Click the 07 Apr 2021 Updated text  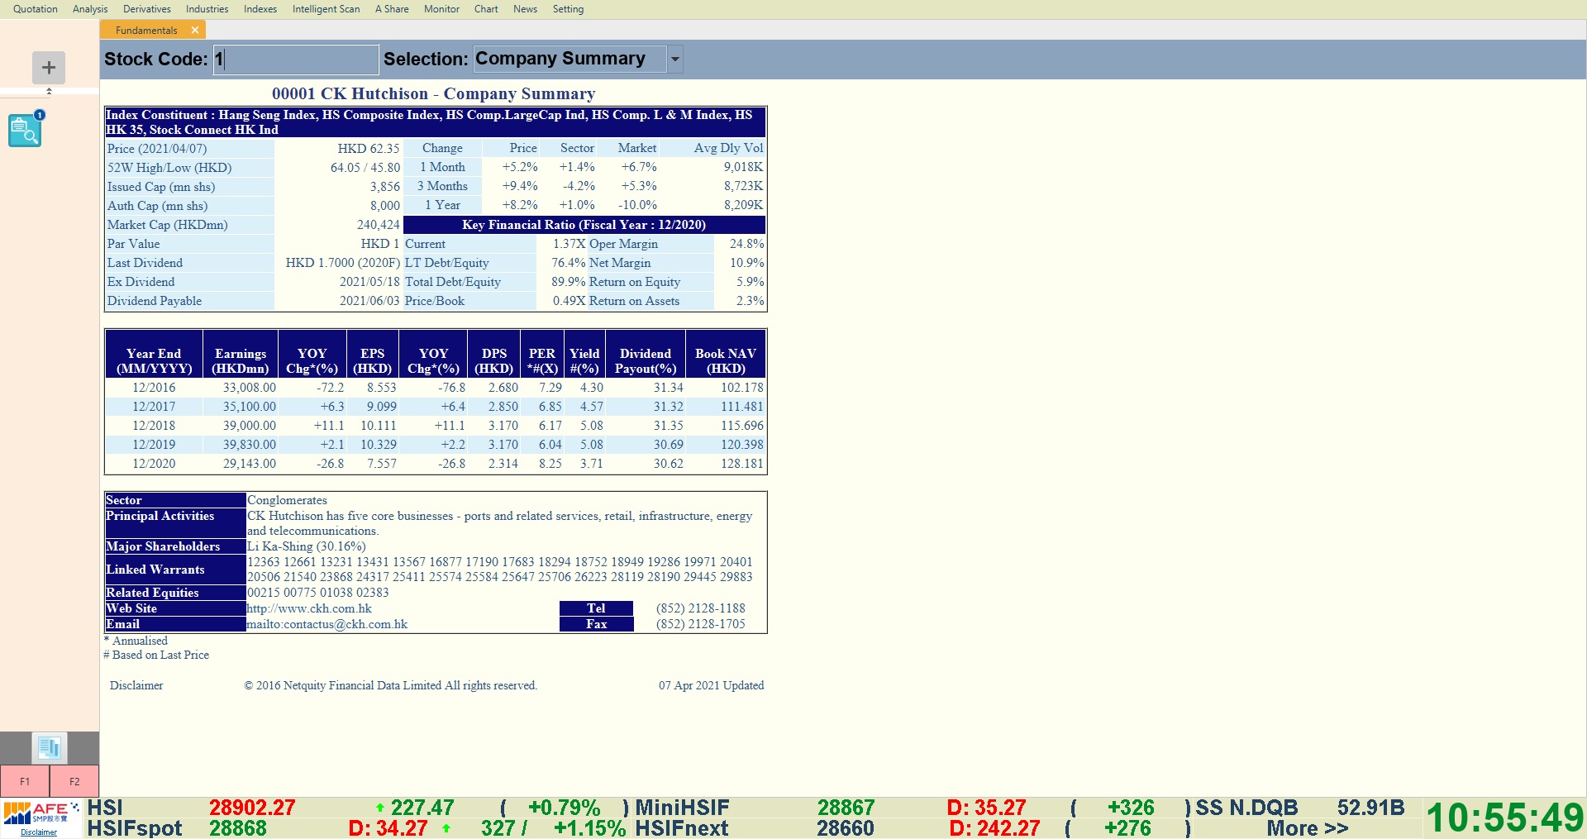711,685
